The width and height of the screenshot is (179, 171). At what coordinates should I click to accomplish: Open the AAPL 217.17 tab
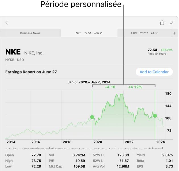click(144, 33)
